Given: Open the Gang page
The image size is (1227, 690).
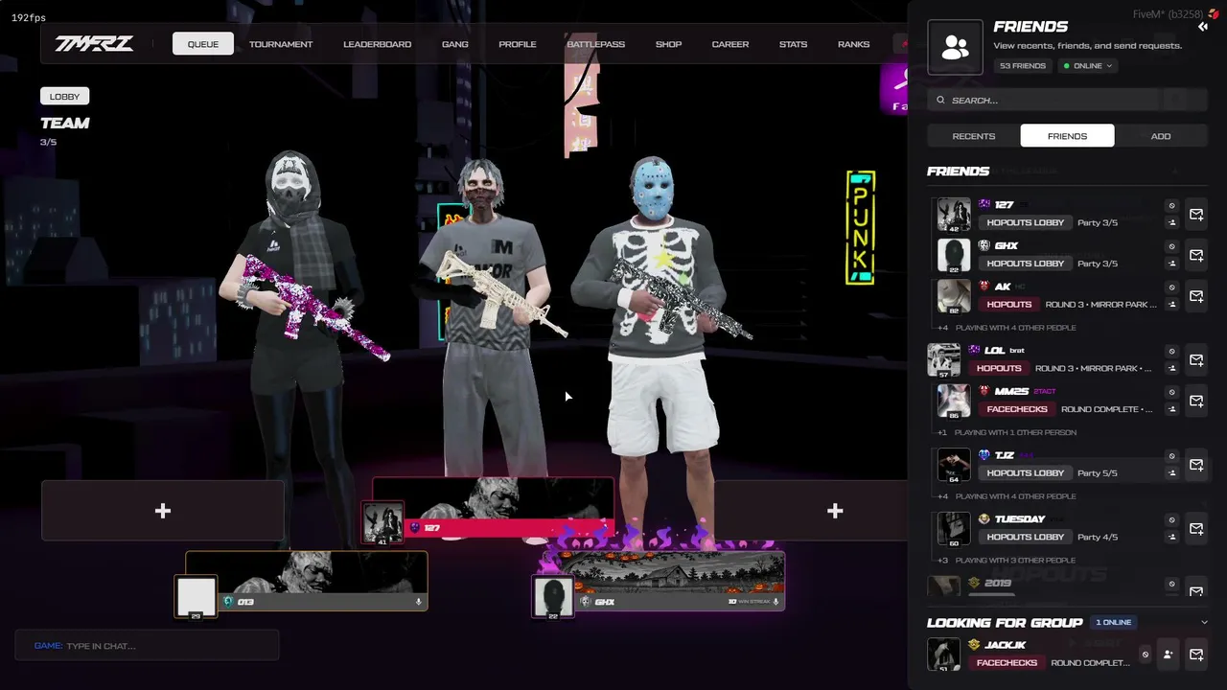Looking at the screenshot, I should 455,44.
